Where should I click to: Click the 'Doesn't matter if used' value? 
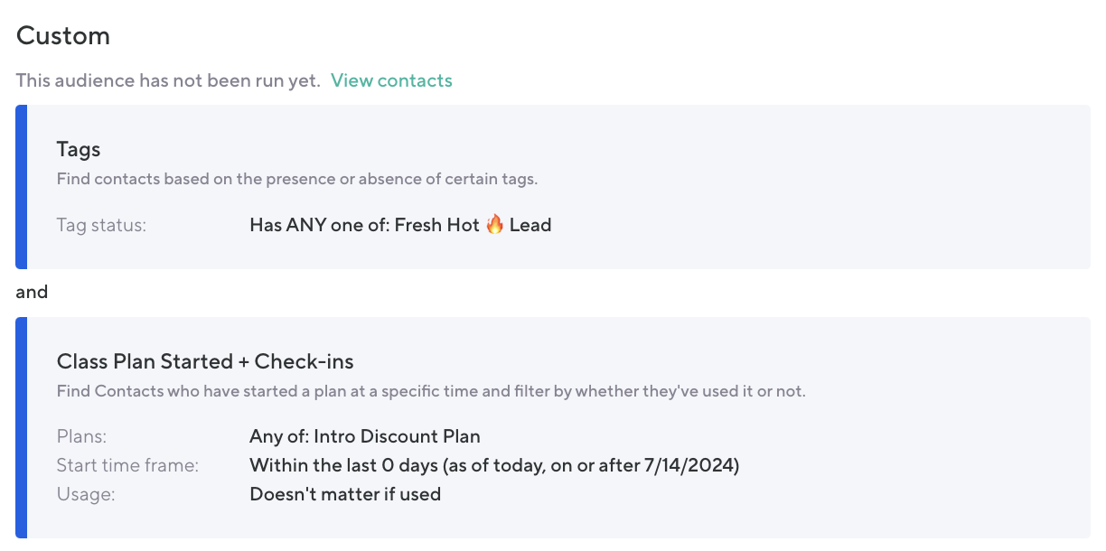[345, 494]
